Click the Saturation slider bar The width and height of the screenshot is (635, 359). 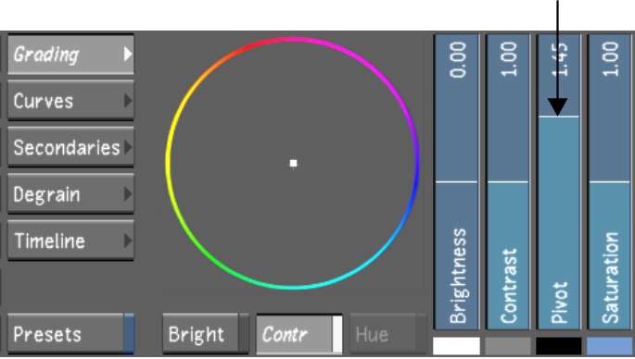point(610,182)
